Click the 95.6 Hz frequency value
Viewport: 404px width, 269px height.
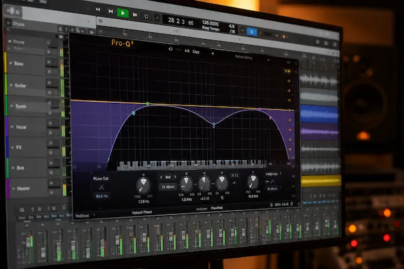pos(102,196)
